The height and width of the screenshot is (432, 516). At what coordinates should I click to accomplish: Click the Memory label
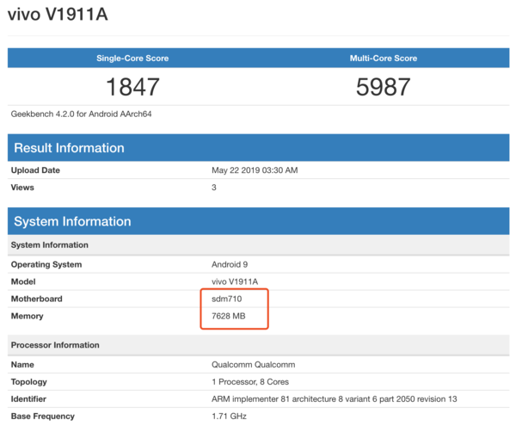[27, 316]
